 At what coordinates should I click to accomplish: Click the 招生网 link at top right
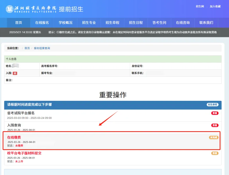[x=200, y=6]
